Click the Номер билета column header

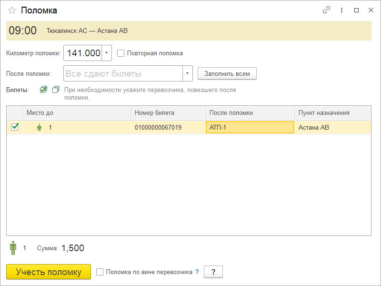[168, 113]
